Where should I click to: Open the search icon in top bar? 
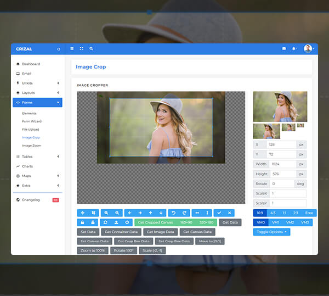pos(91,48)
